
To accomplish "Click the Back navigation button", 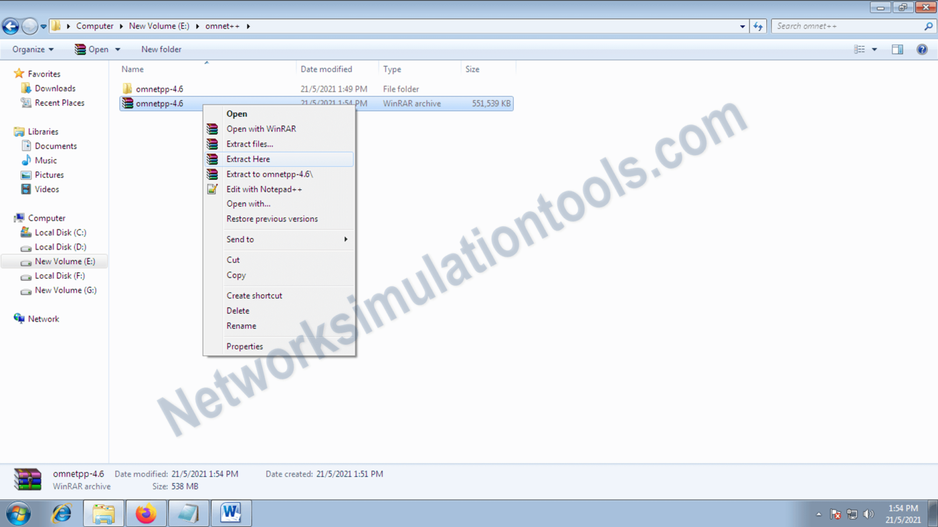I will 10,26.
